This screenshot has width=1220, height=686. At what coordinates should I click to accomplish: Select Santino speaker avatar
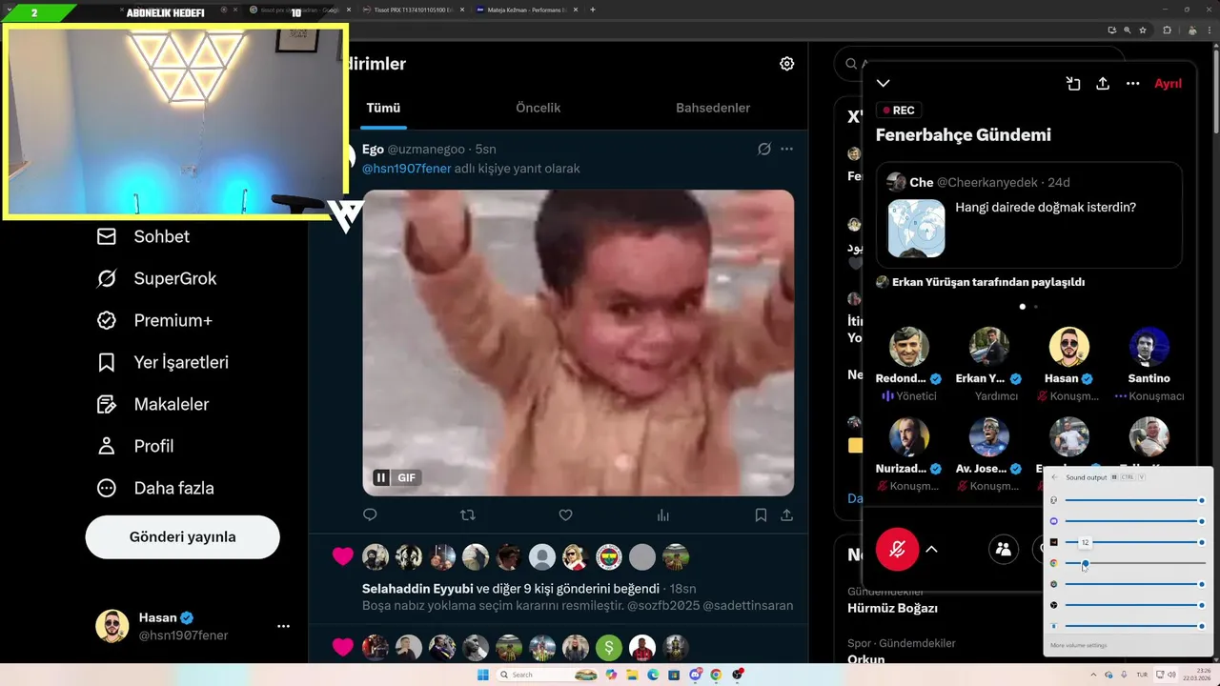point(1149,347)
